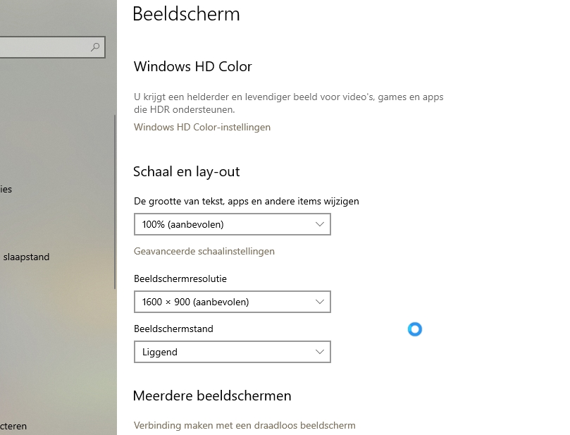Image resolution: width=570 pixels, height=435 pixels.
Task: Click the "Schaal en lay-out" section heading
Action: click(187, 171)
